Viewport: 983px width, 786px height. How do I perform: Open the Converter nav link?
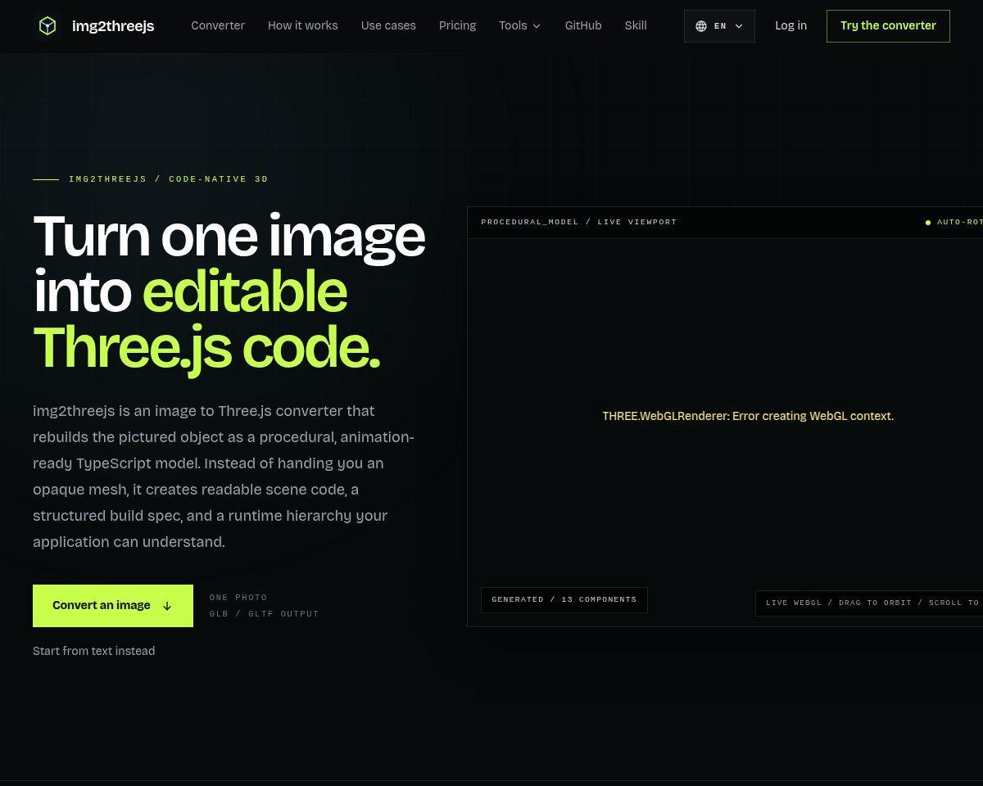click(x=218, y=25)
